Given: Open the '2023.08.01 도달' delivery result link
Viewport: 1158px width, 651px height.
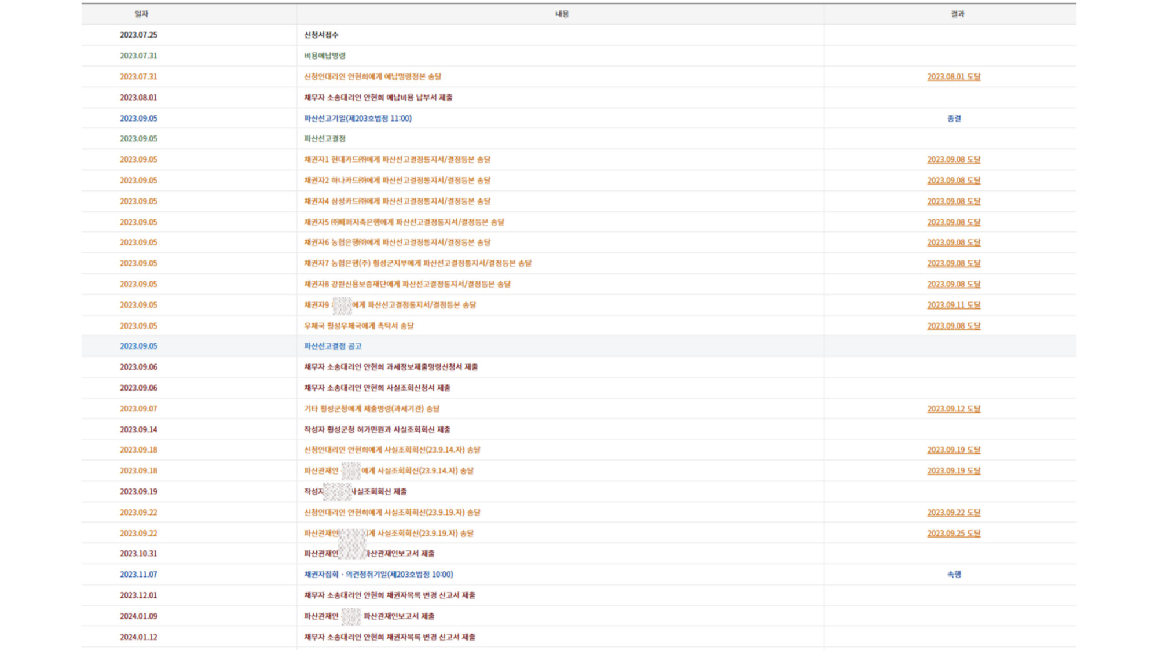Looking at the screenshot, I should click(954, 76).
